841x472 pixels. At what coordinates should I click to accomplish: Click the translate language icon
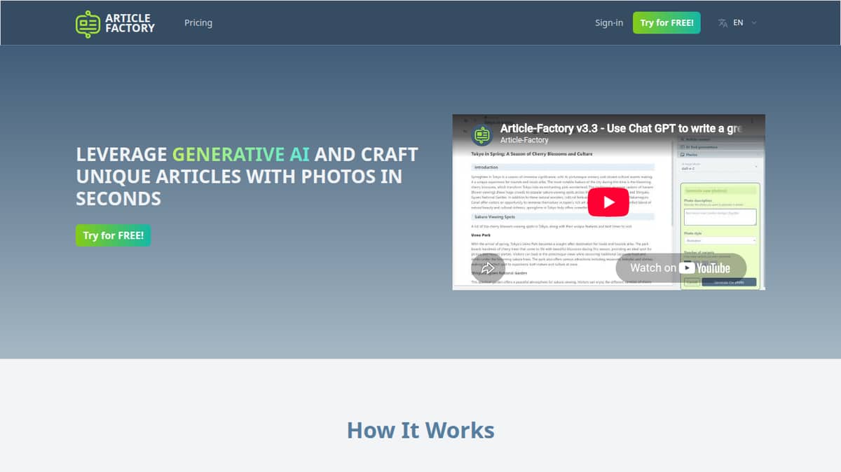(723, 22)
